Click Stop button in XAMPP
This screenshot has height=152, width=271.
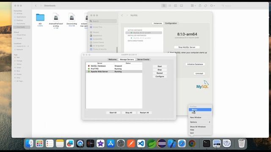coord(160,70)
